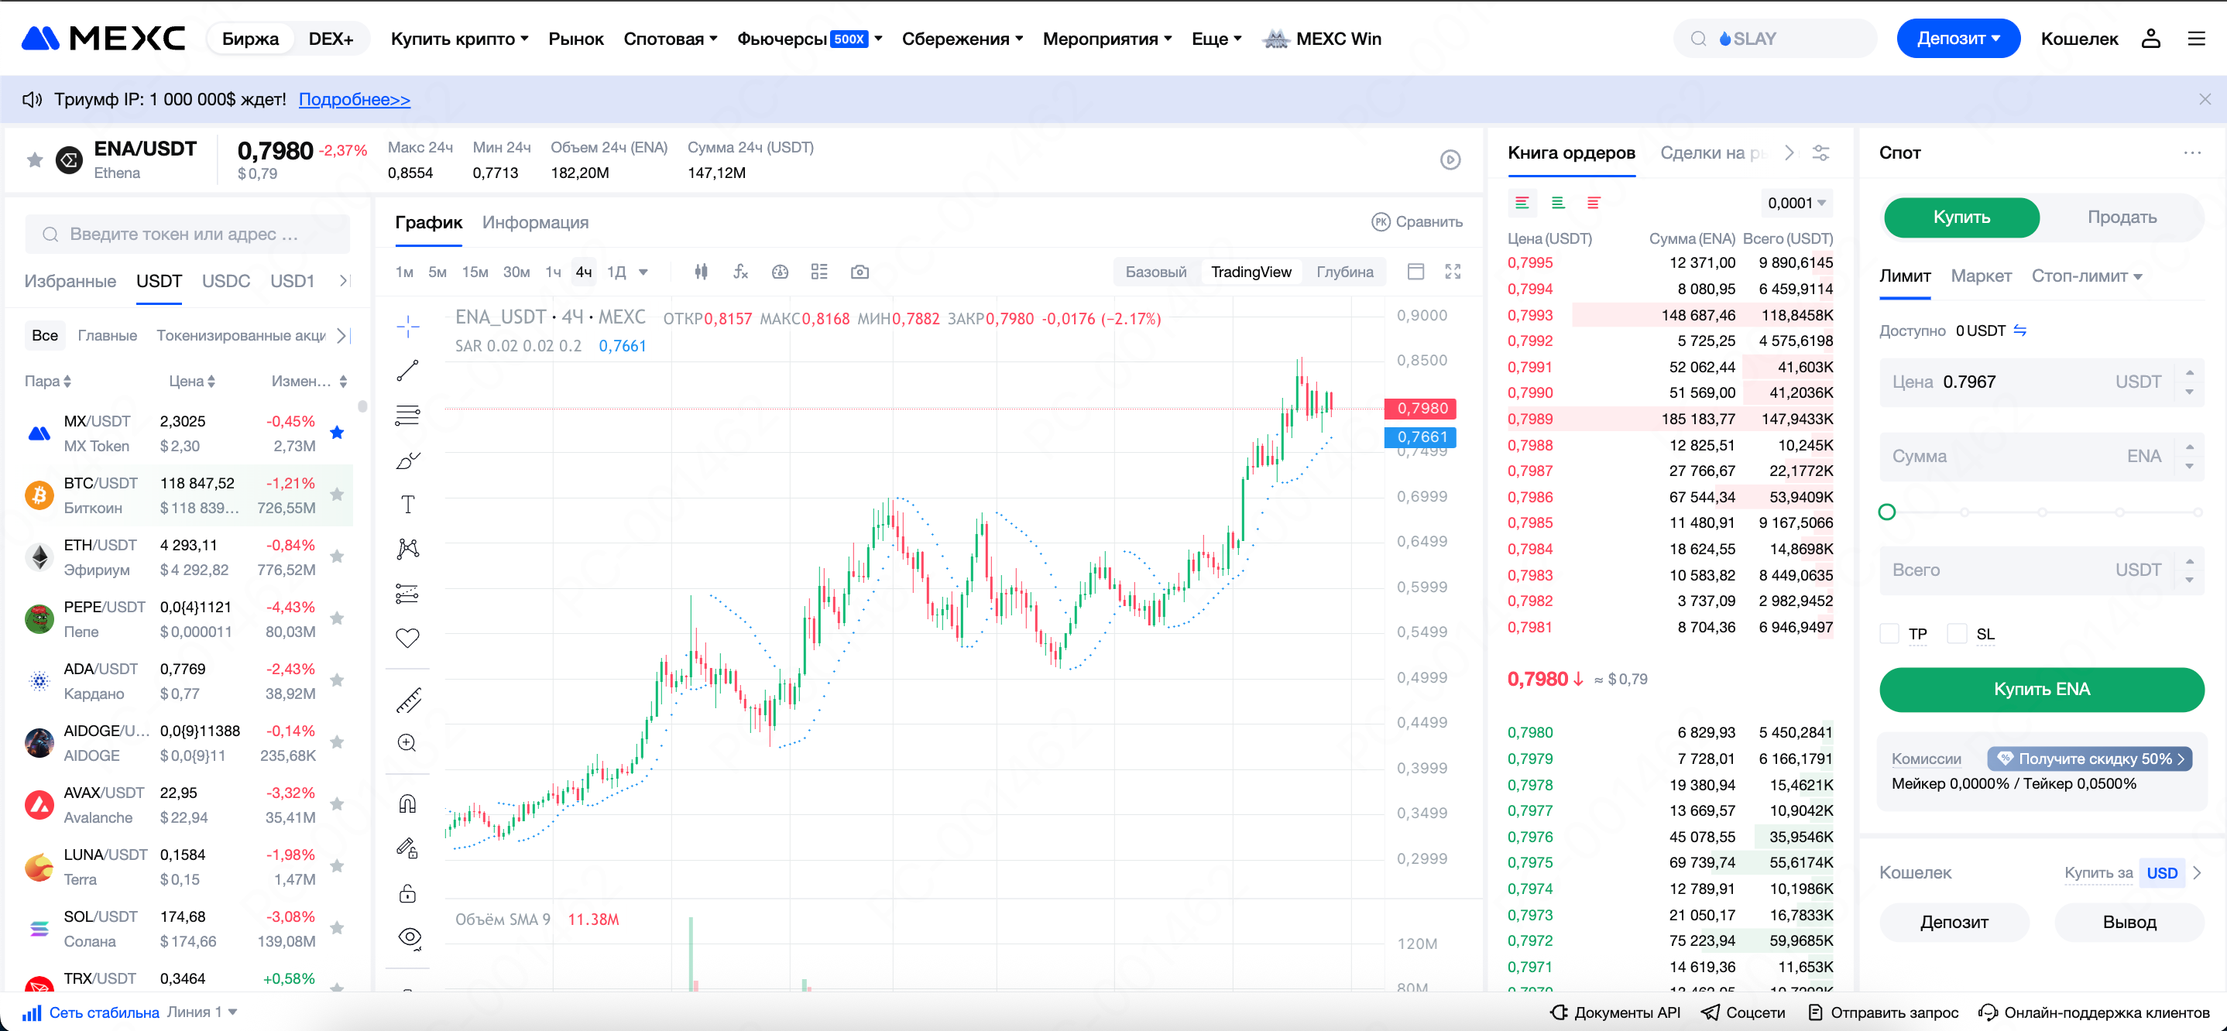The image size is (2227, 1031).
Task: Open the Подробнее>> announcement link
Action: coord(355,99)
